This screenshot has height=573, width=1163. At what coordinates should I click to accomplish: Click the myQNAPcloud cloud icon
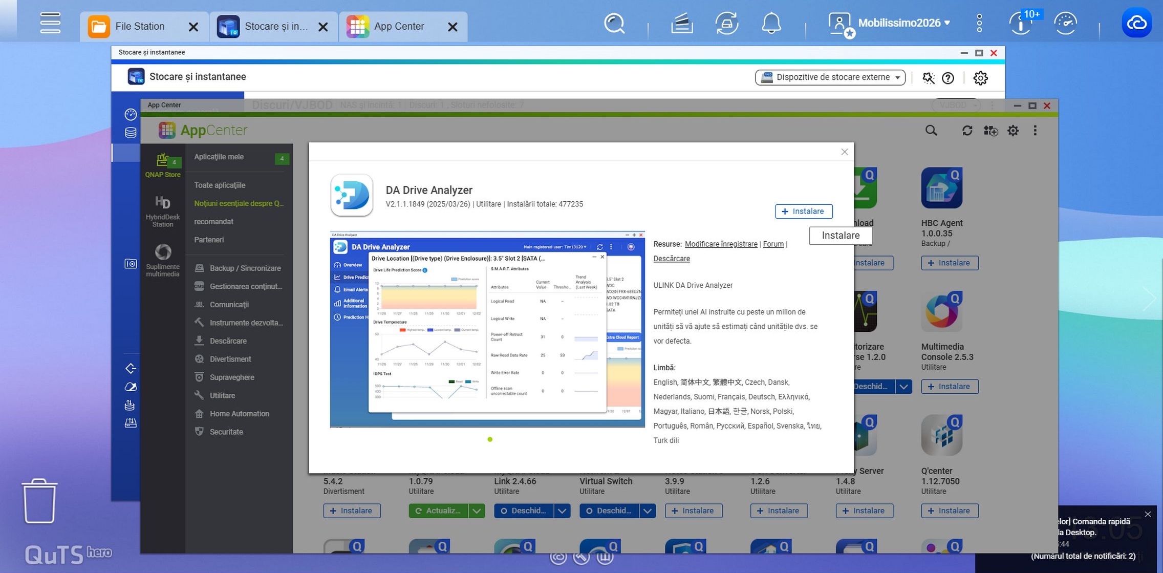coord(1136,24)
